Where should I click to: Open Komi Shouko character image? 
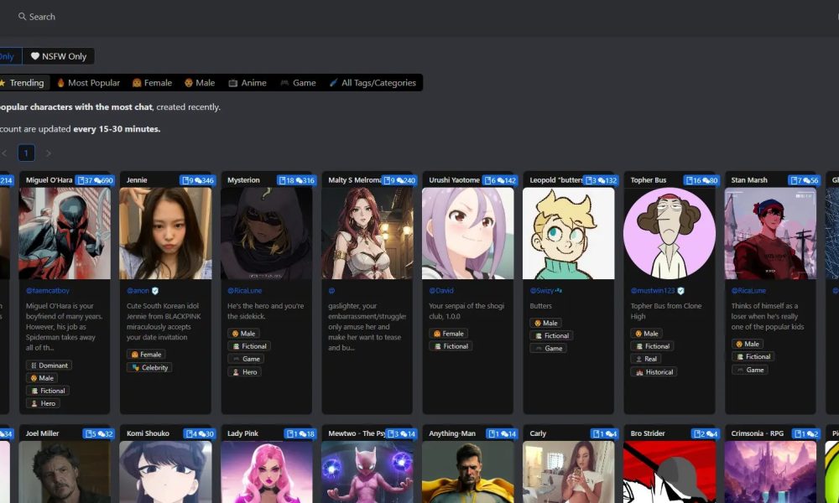[x=165, y=472]
